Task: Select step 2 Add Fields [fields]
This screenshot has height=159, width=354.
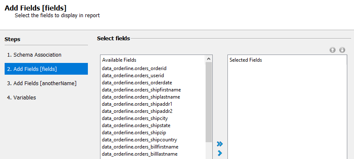Action: coord(46,69)
